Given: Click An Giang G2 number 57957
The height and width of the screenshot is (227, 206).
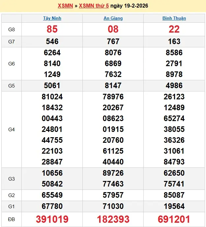Looking at the screenshot, I should 113,195.
